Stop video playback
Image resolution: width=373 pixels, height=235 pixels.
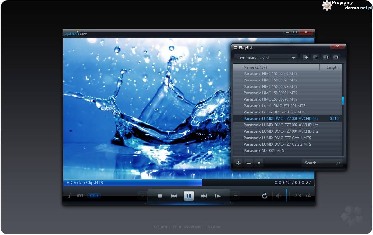click(x=160, y=196)
